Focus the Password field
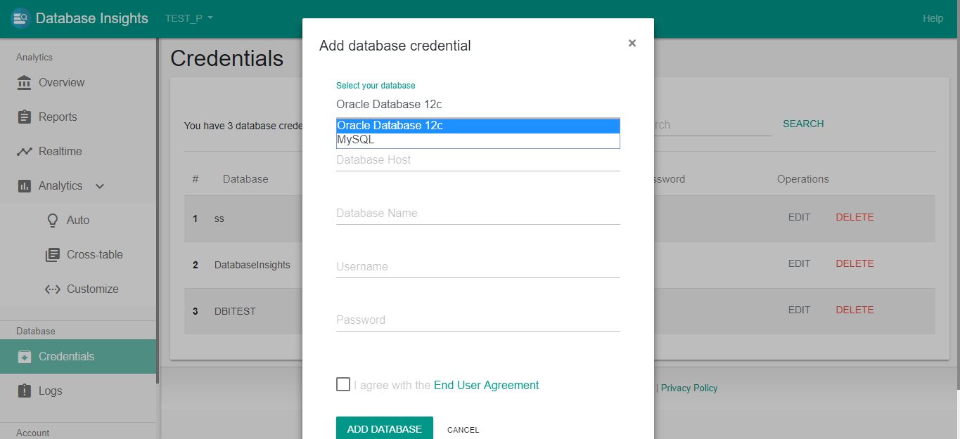Viewport: 960px width, 439px height. click(x=478, y=320)
